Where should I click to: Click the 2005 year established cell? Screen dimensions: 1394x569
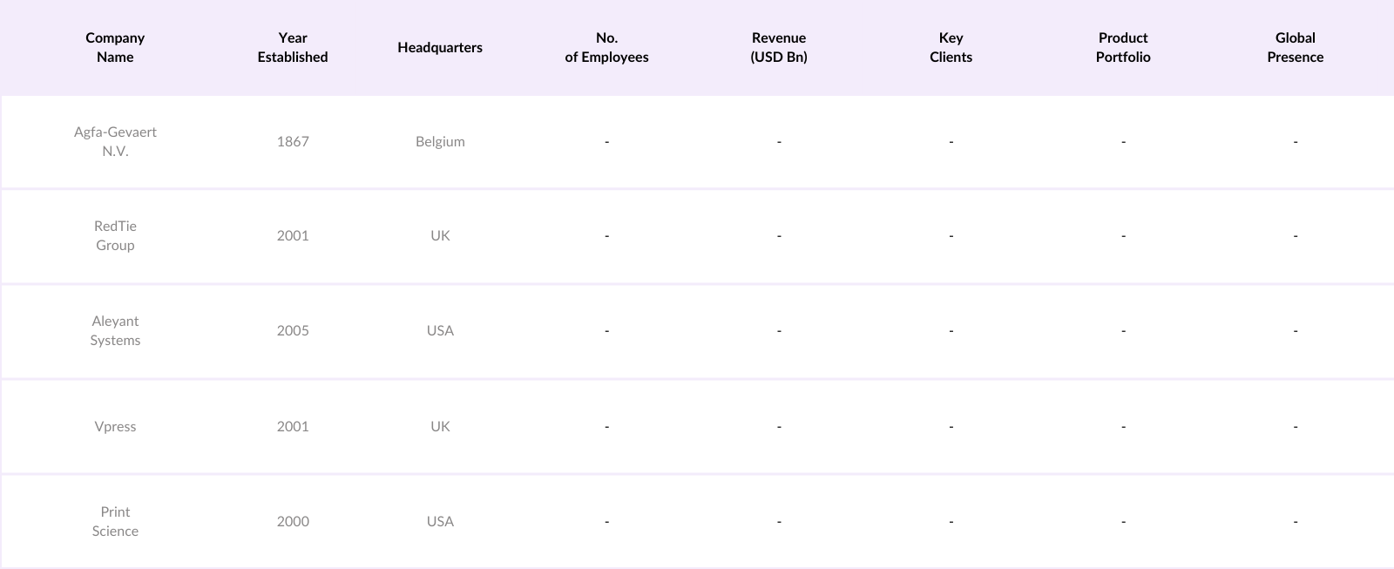click(293, 330)
